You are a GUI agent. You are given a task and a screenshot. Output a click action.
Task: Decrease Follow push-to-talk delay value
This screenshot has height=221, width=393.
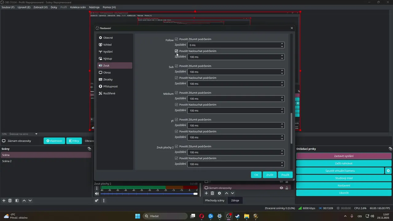[x=282, y=58]
